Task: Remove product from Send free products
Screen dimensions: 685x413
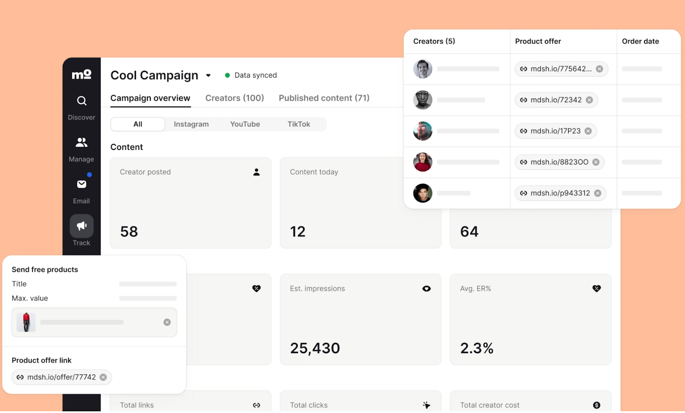Action: [x=167, y=322]
